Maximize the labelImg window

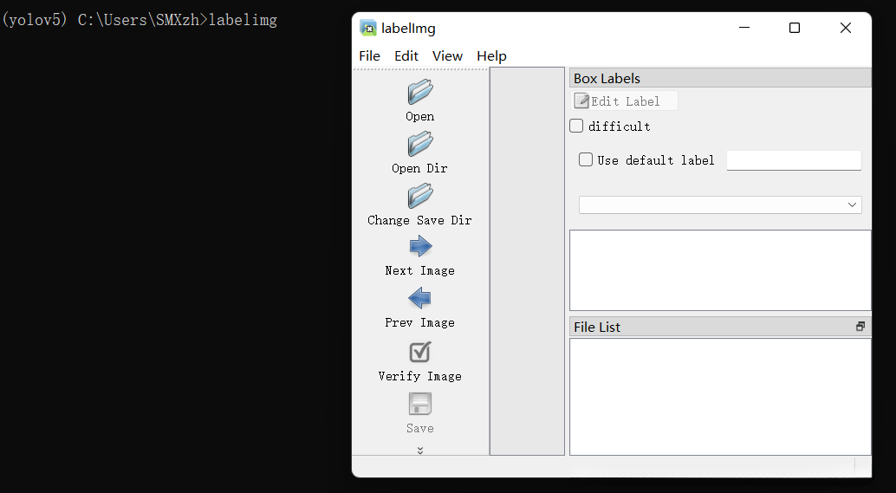coord(795,28)
